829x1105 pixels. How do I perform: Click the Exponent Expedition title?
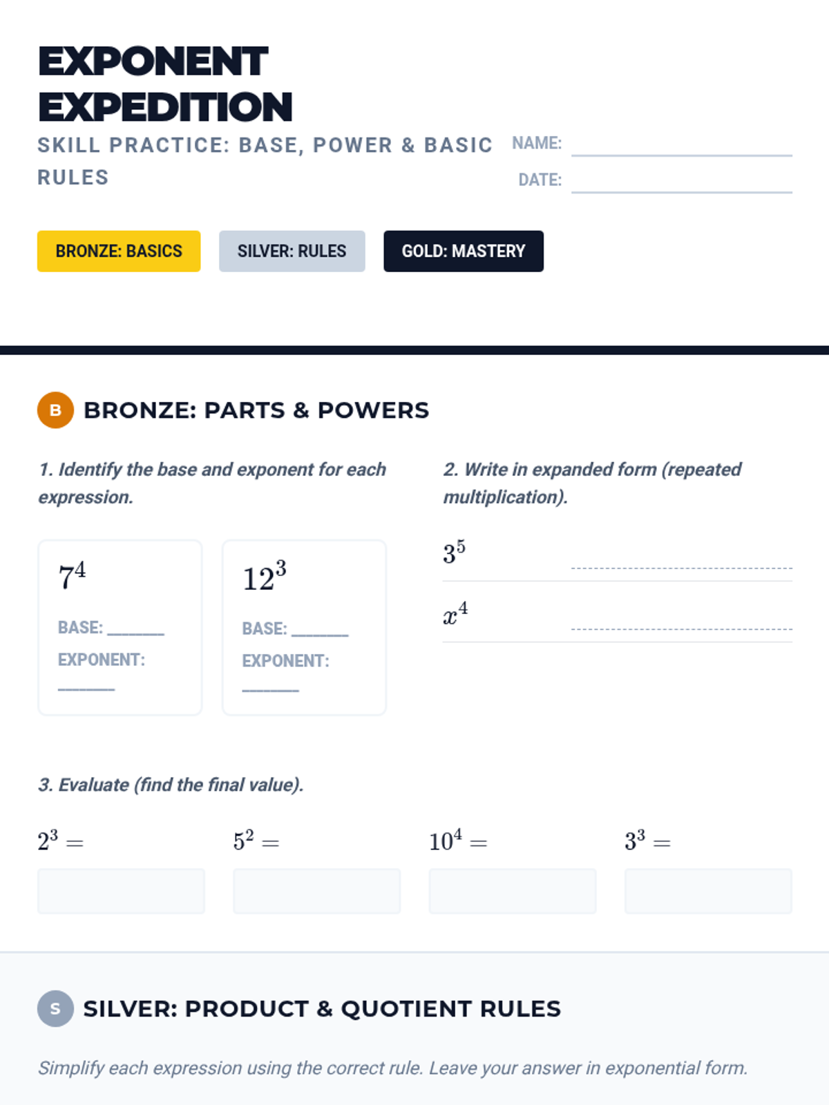point(164,84)
